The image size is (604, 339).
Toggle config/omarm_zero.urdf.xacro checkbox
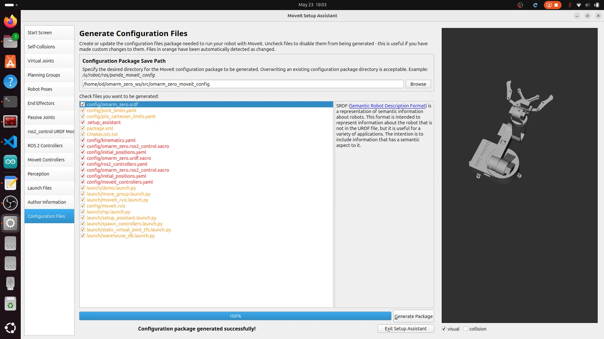click(83, 158)
